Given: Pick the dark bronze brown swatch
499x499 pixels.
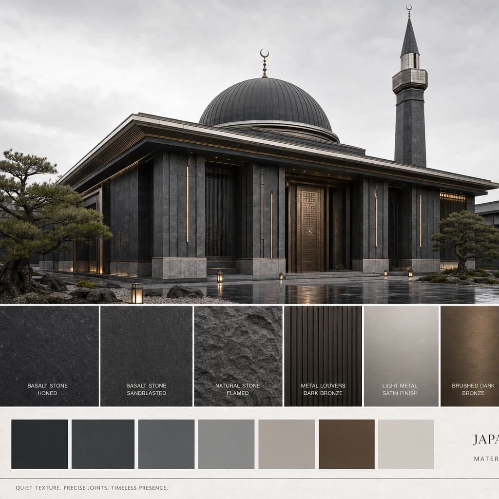Looking at the screenshot, I should 346,444.
